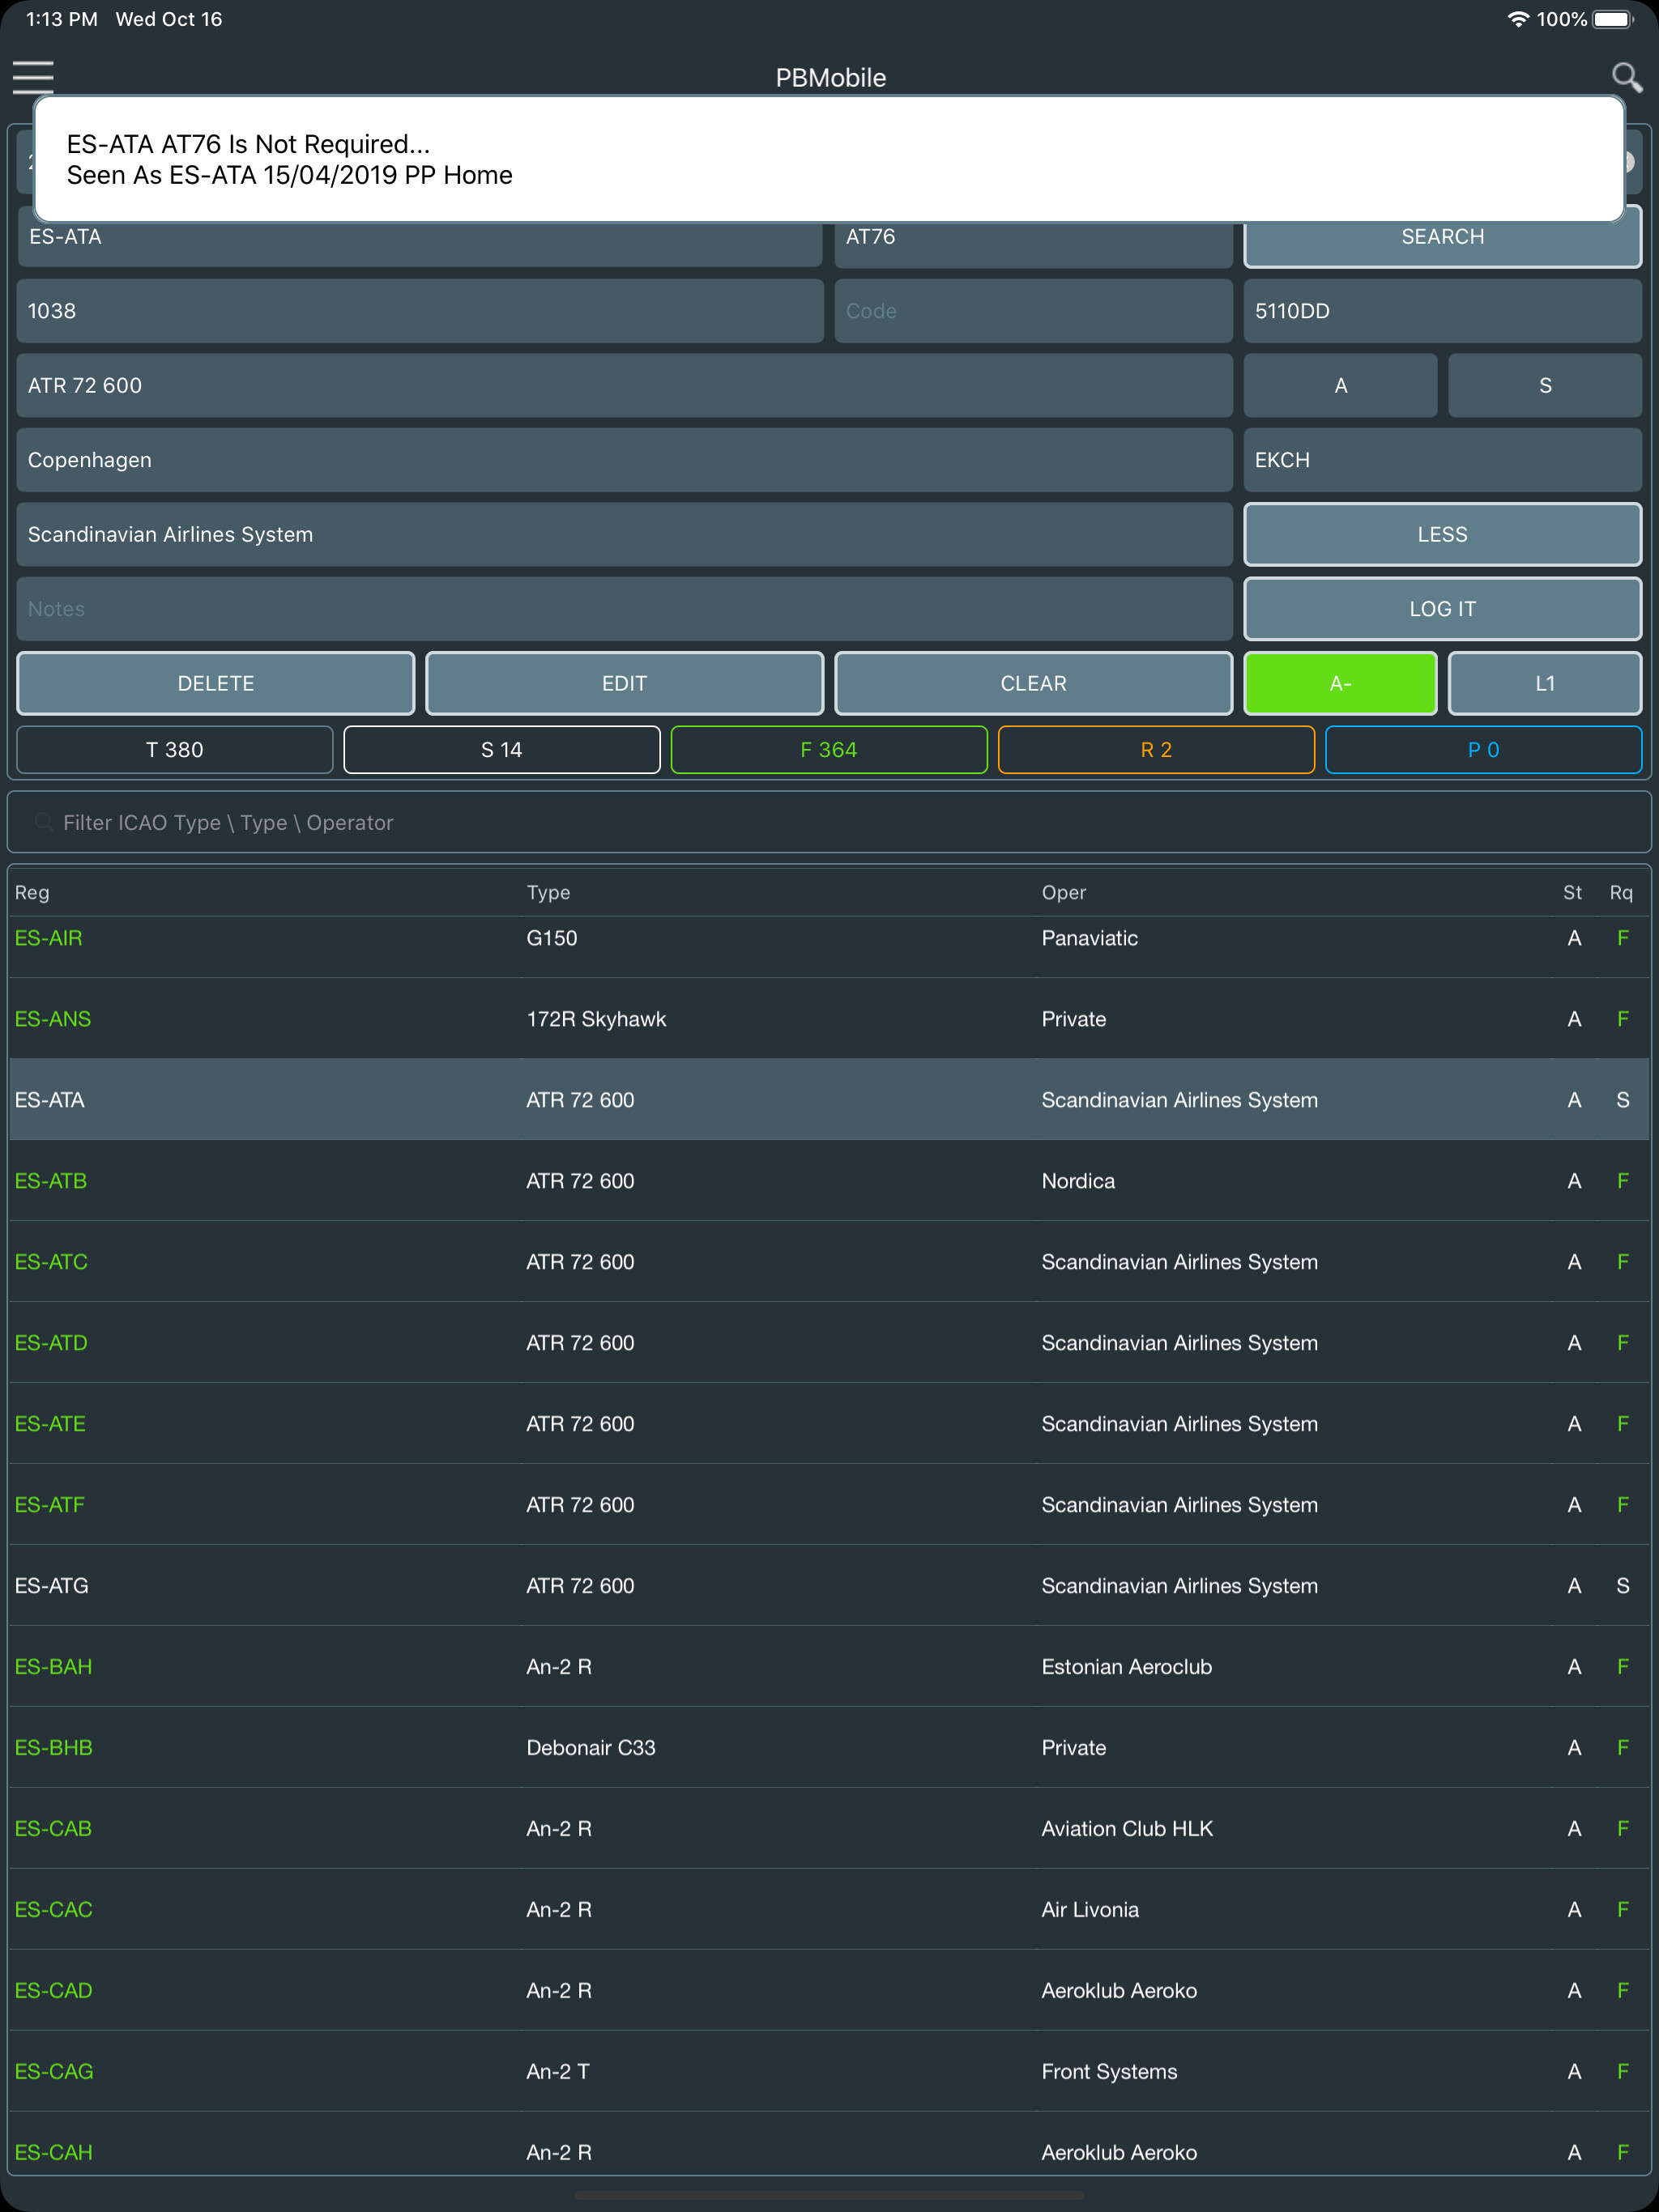
Task: Click the Scandinavian Airlines System operator field
Action: pyautogui.click(x=625, y=534)
